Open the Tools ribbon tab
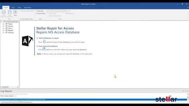 (13, 7)
